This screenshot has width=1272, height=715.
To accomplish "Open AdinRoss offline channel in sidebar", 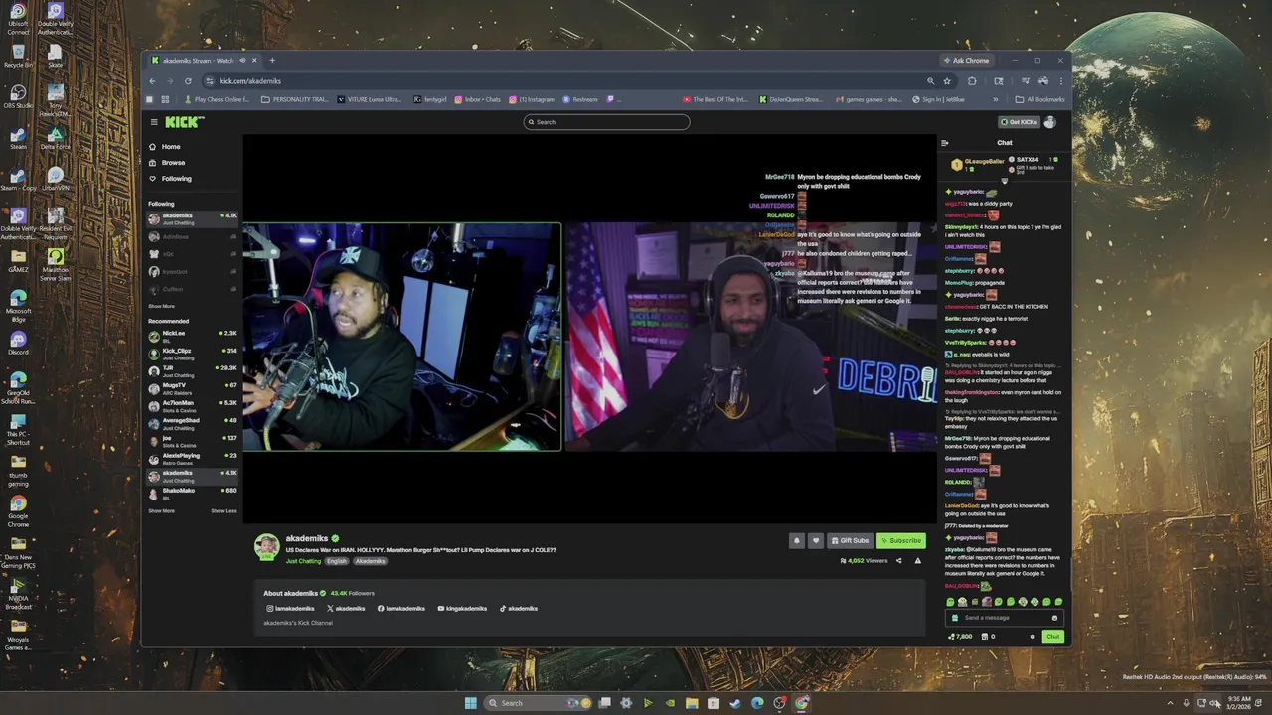I will 192,237.
